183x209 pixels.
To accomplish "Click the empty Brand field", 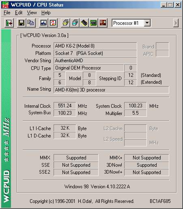I will click(x=162, y=46).
